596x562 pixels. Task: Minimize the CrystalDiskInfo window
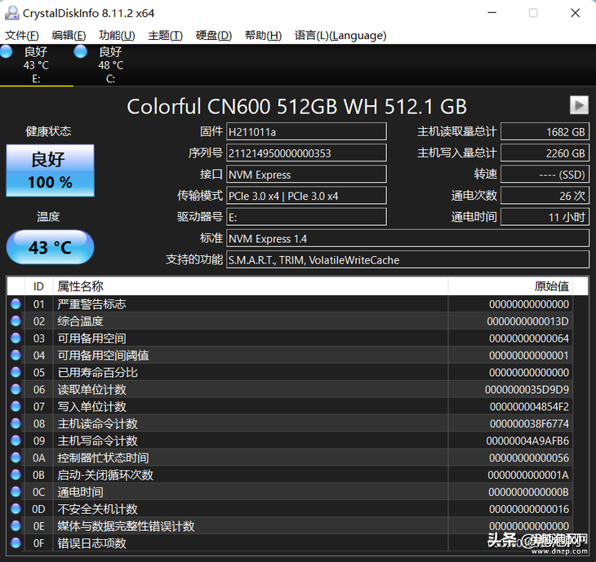492,13
